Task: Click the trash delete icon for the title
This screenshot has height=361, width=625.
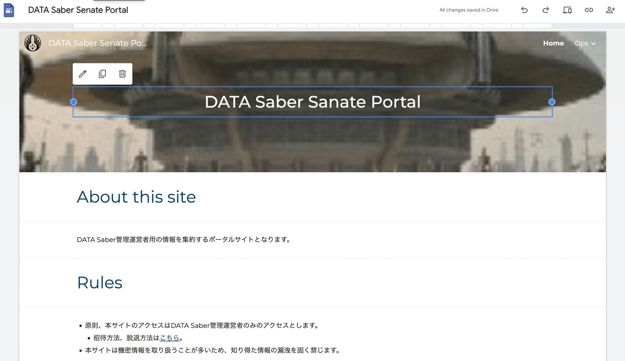Action: click(x=122, y=73)
